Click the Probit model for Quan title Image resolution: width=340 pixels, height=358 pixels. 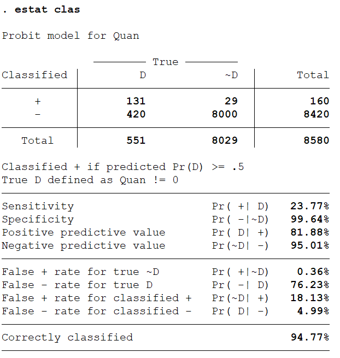(x=71, y=36)
